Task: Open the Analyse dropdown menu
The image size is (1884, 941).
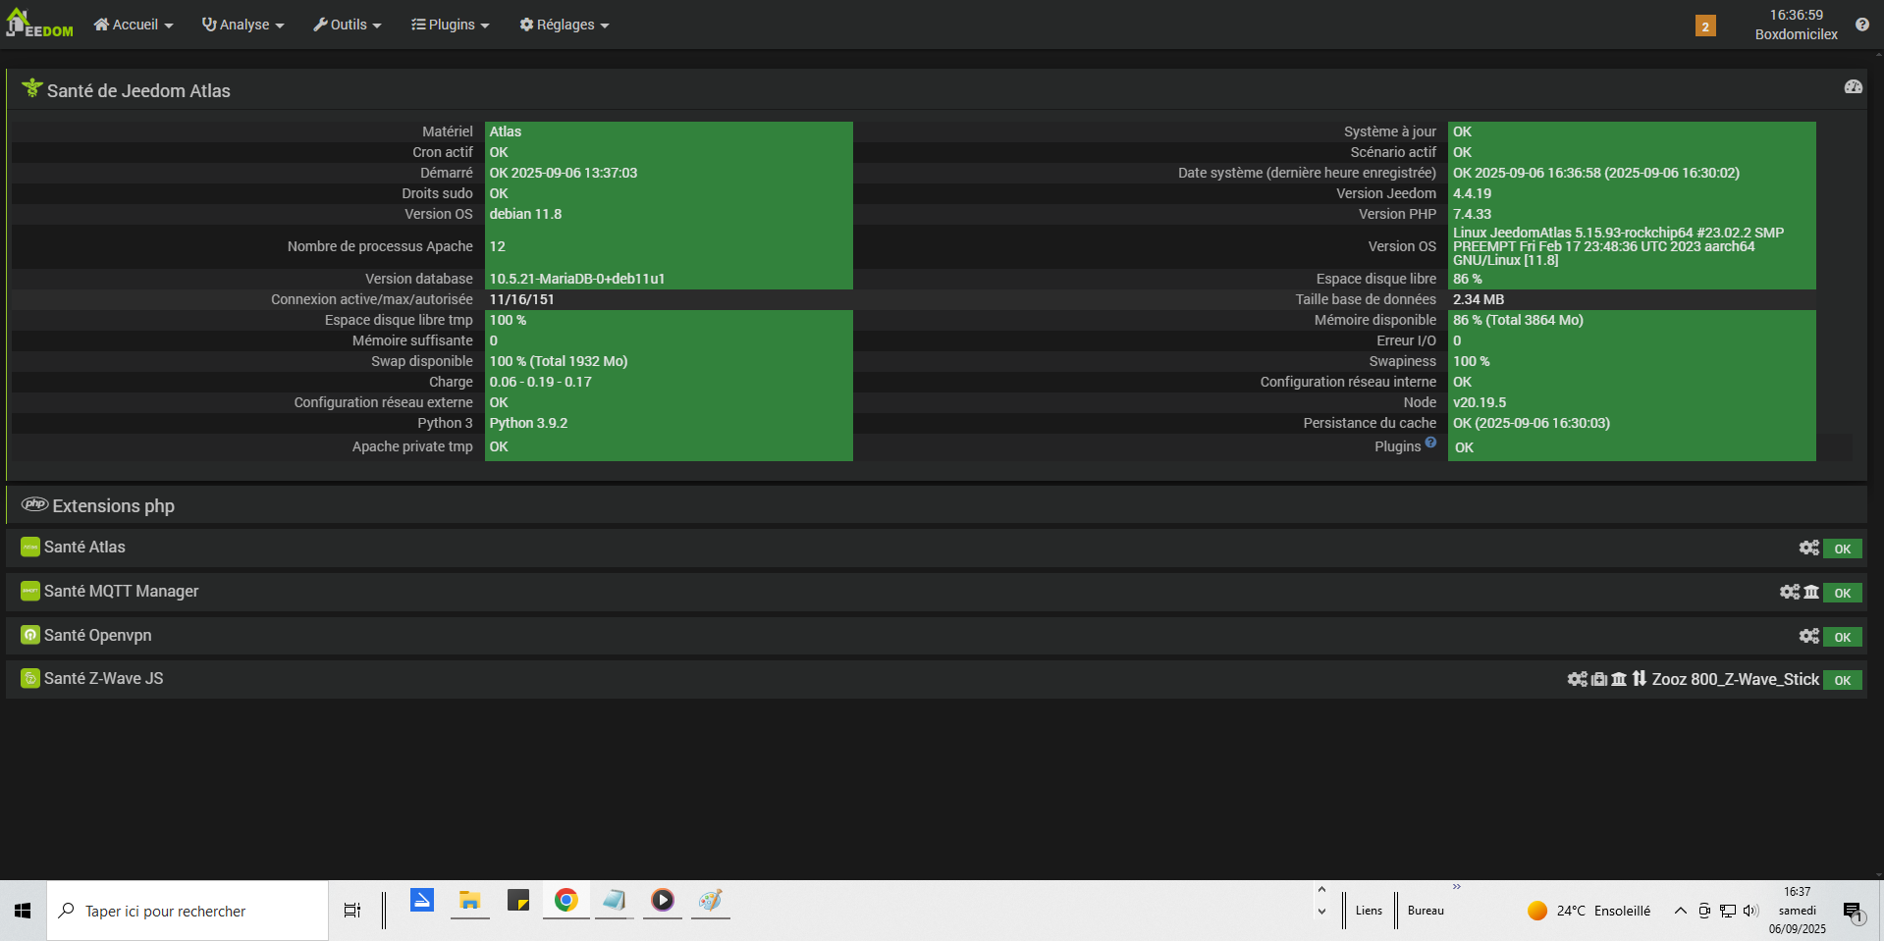Action: (243, 25)
